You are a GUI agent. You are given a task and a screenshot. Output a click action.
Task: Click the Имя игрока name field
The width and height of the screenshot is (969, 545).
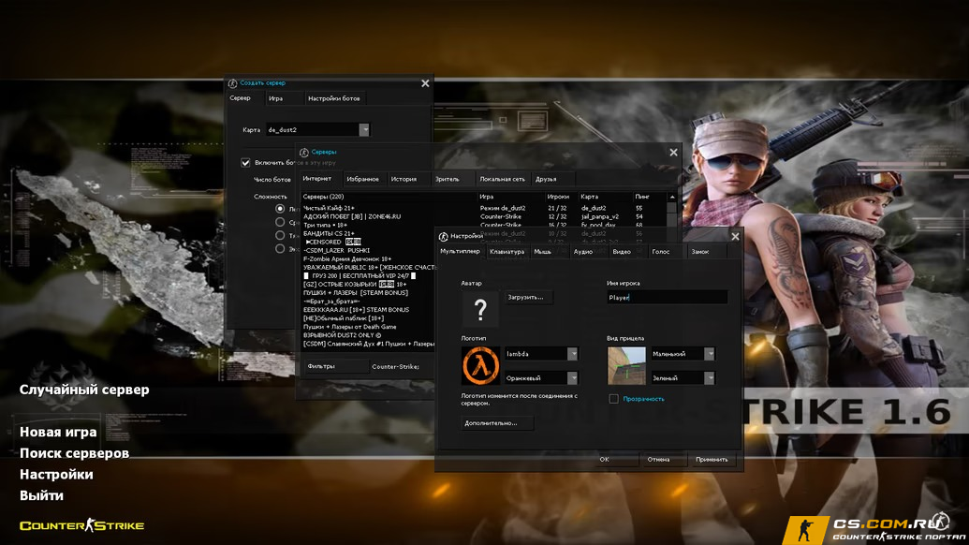pyautogui.click(x=667, y=297)
